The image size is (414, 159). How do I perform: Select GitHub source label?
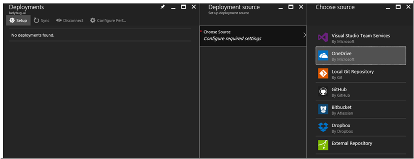(339, 89)
